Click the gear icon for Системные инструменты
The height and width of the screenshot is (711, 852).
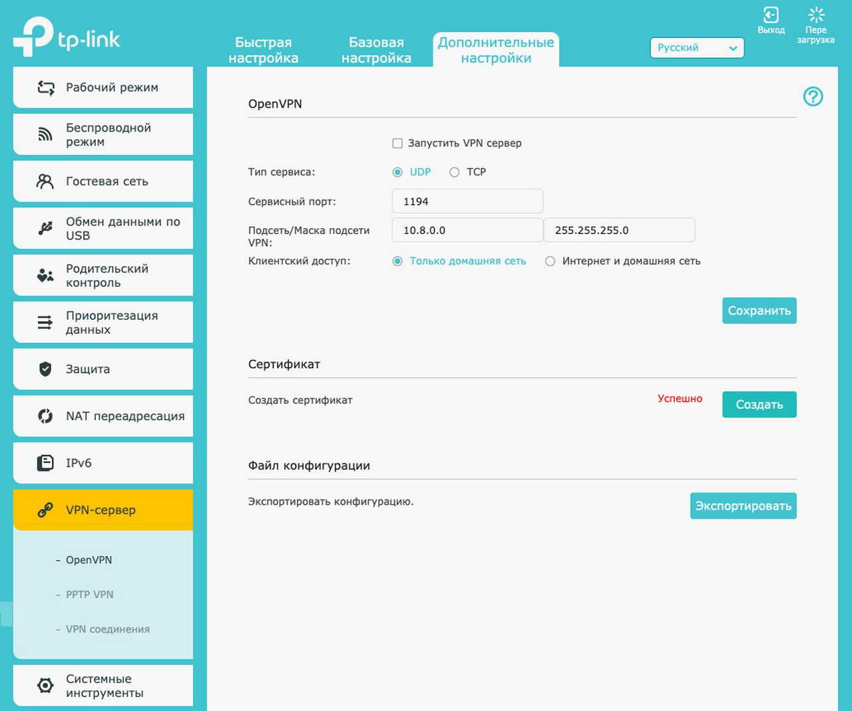point(45,686)
